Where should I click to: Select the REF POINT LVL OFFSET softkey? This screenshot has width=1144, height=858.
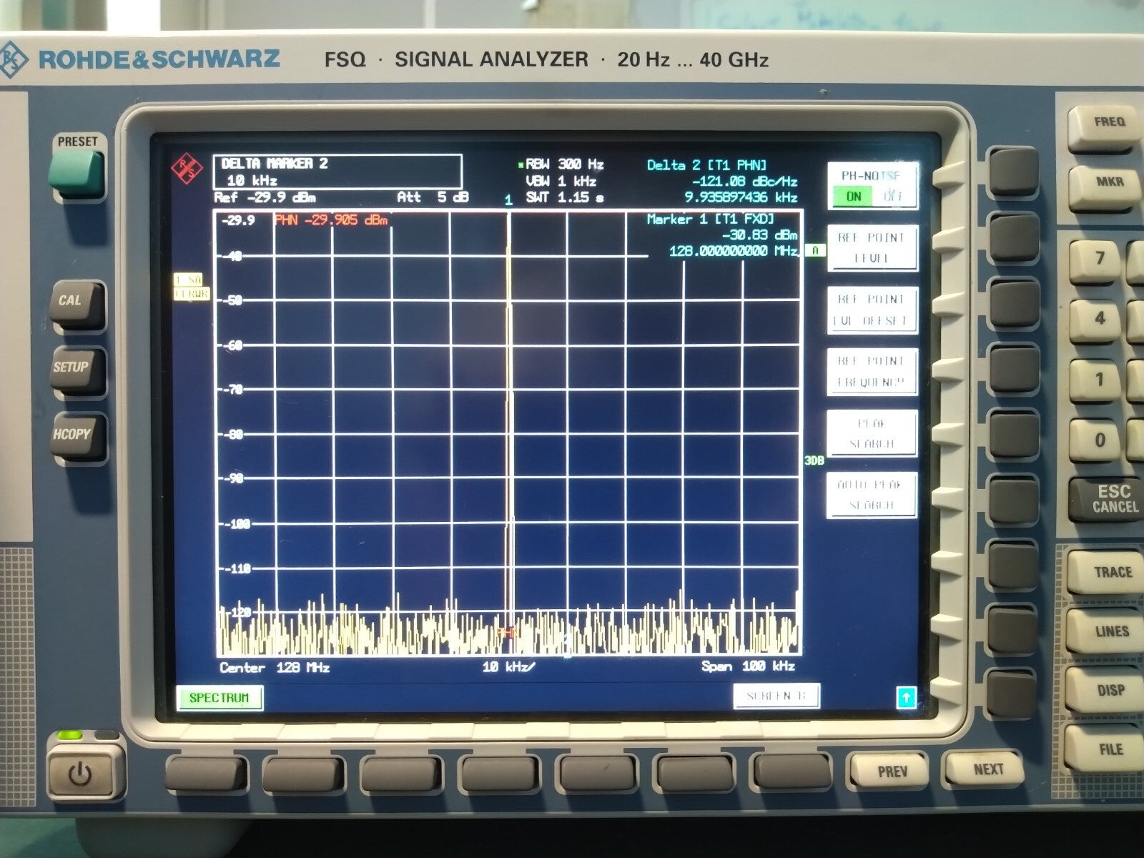coord(872,310)
